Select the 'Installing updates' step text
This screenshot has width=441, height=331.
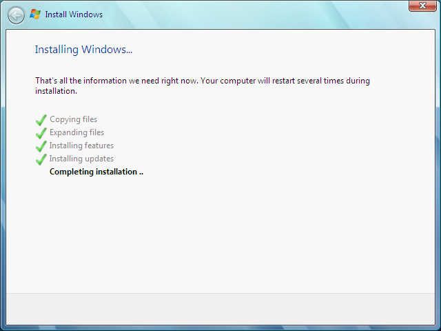(x=81, y=159)
